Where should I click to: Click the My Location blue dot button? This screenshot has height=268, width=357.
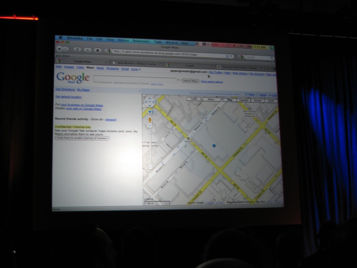click(x=149, y=112)
